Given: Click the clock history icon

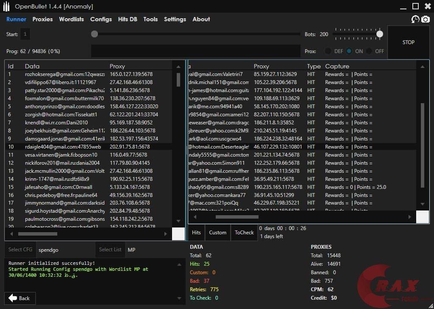Looking at the screenshot, I should coord(415,20).
